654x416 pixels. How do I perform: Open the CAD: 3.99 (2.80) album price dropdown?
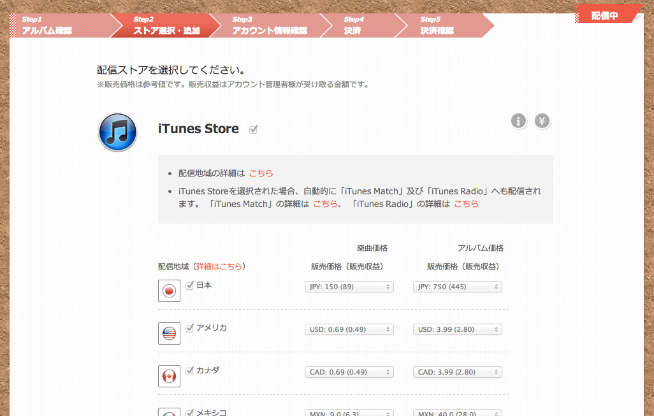458,372
